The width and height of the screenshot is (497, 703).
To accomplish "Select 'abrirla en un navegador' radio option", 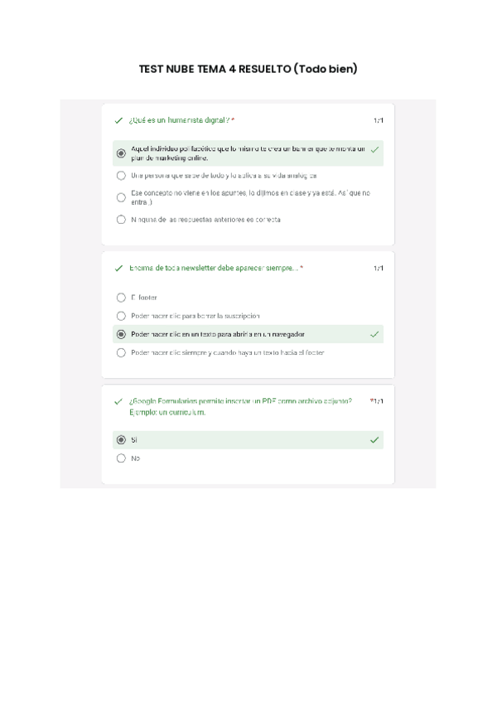I will [x=122, y=334].
